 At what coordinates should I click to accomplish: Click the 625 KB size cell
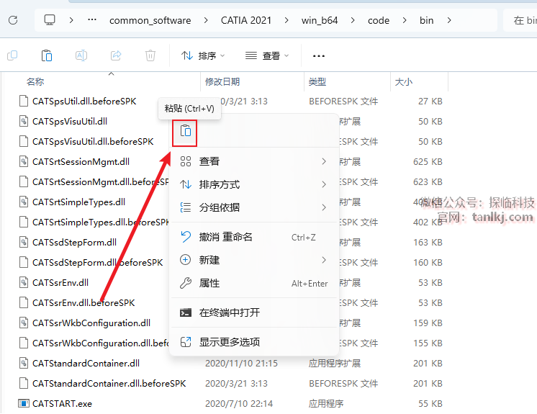click(428, 161)
